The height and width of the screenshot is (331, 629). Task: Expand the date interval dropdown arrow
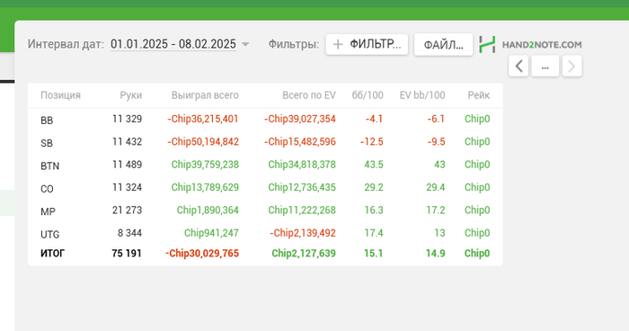click(245, 44)
